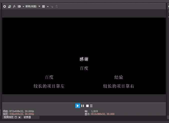The image size is (169, 123).
Task: Switch to the 视频预览 tab
Action: tap(8, 117)
